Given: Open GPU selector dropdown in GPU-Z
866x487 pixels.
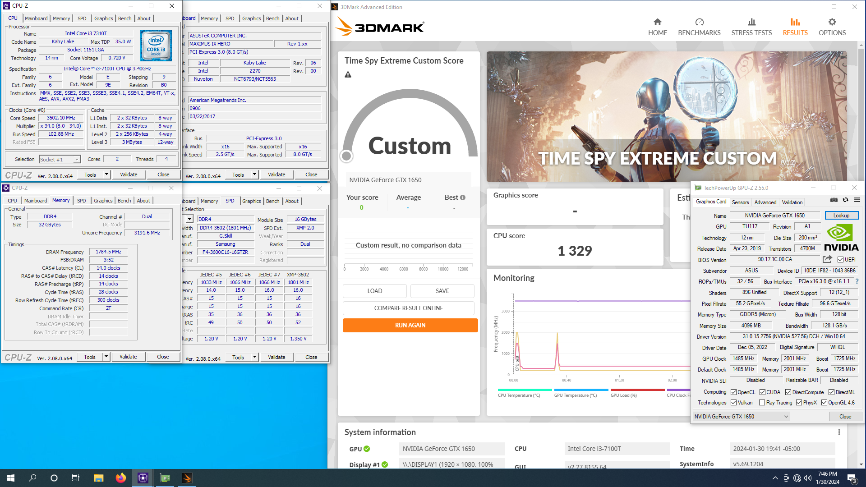Looking at the screenshot, I should [786, 417].
